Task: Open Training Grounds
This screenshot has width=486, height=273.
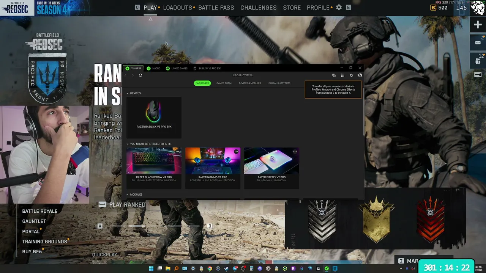Action: 44,242
